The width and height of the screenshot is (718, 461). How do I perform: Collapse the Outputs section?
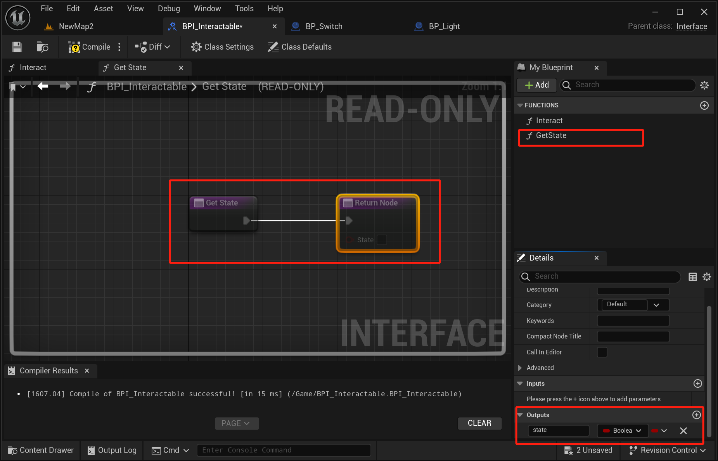tap(520, 415)
